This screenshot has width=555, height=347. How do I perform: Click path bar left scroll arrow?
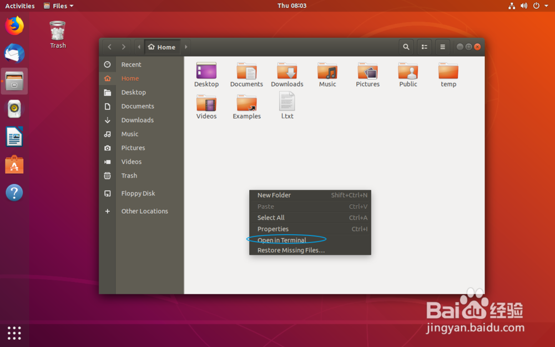[x=139, y=47]
